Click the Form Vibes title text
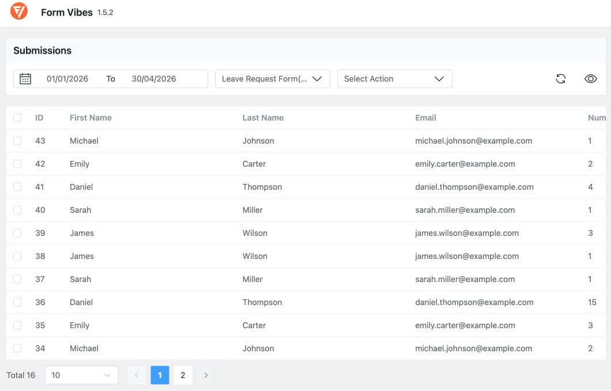This screenshot has height=391, width=611. 67,13
